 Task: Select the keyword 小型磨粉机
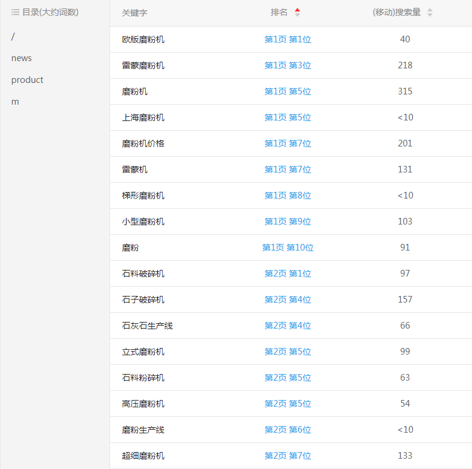(x=143, y=221)
